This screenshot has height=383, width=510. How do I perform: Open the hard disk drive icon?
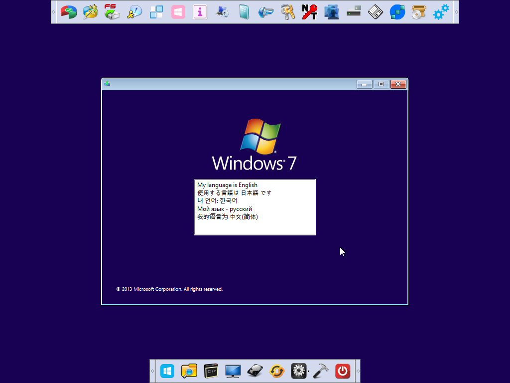click(x=255, y=371)
